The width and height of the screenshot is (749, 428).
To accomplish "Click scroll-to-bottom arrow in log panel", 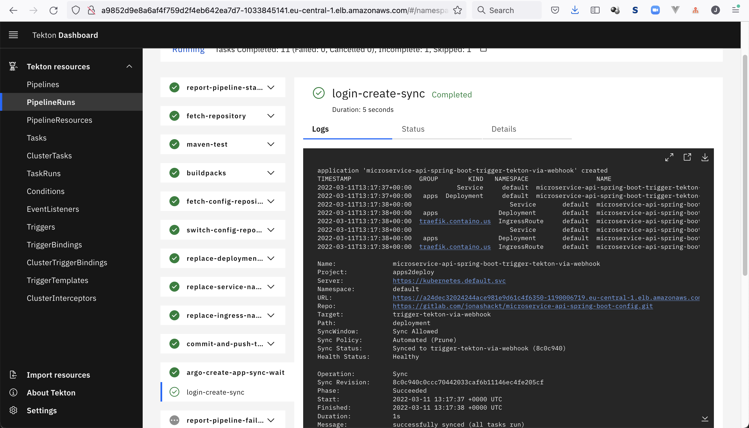I will [x=705, y=419].
